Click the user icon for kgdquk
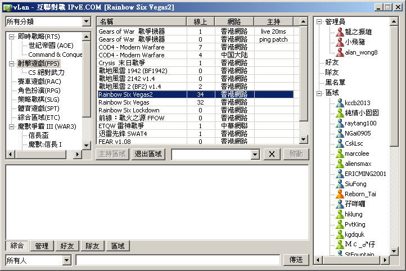 tap(340, 234)
